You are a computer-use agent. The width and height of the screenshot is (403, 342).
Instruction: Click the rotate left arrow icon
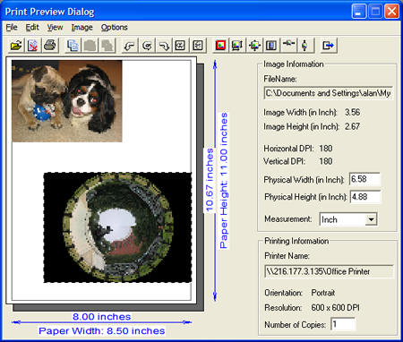[130, 46]
